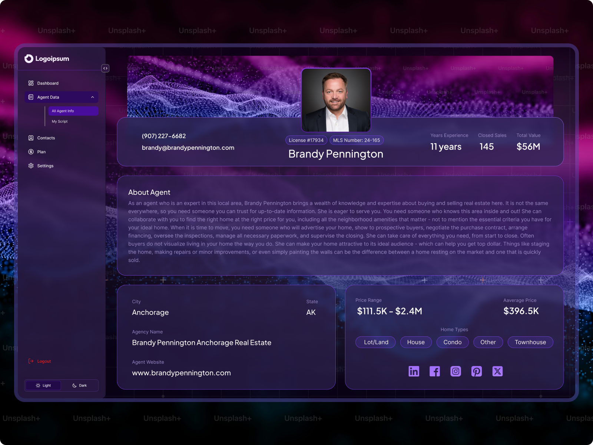Select the Other home type chip
This screenshot has width=593, height=445.
click(x=488, y=342)
